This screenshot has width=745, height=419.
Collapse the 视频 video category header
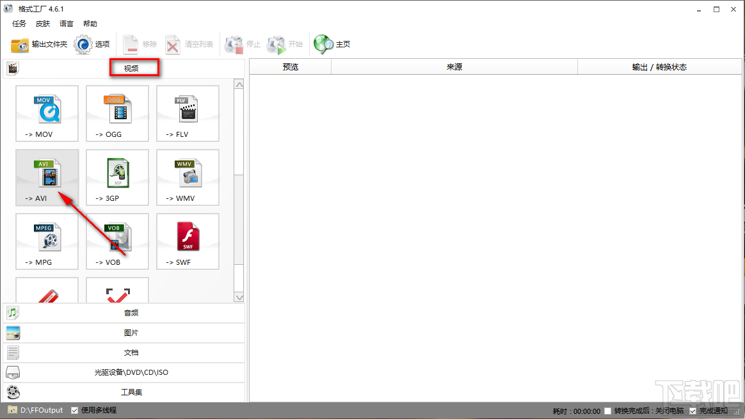[124, 68]
